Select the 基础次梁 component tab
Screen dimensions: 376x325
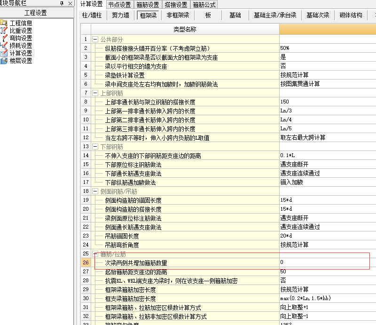318,16
